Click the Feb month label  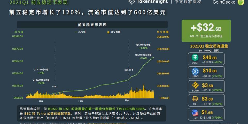[81, 101]
